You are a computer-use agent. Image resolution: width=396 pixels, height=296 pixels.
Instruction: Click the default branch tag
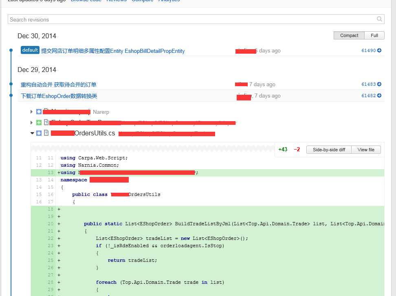[x=30, y=50]
